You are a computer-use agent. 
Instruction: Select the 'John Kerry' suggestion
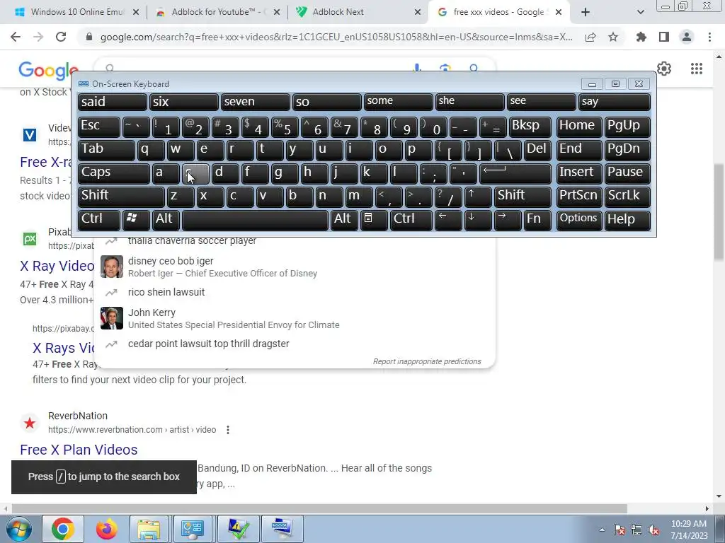295,318
